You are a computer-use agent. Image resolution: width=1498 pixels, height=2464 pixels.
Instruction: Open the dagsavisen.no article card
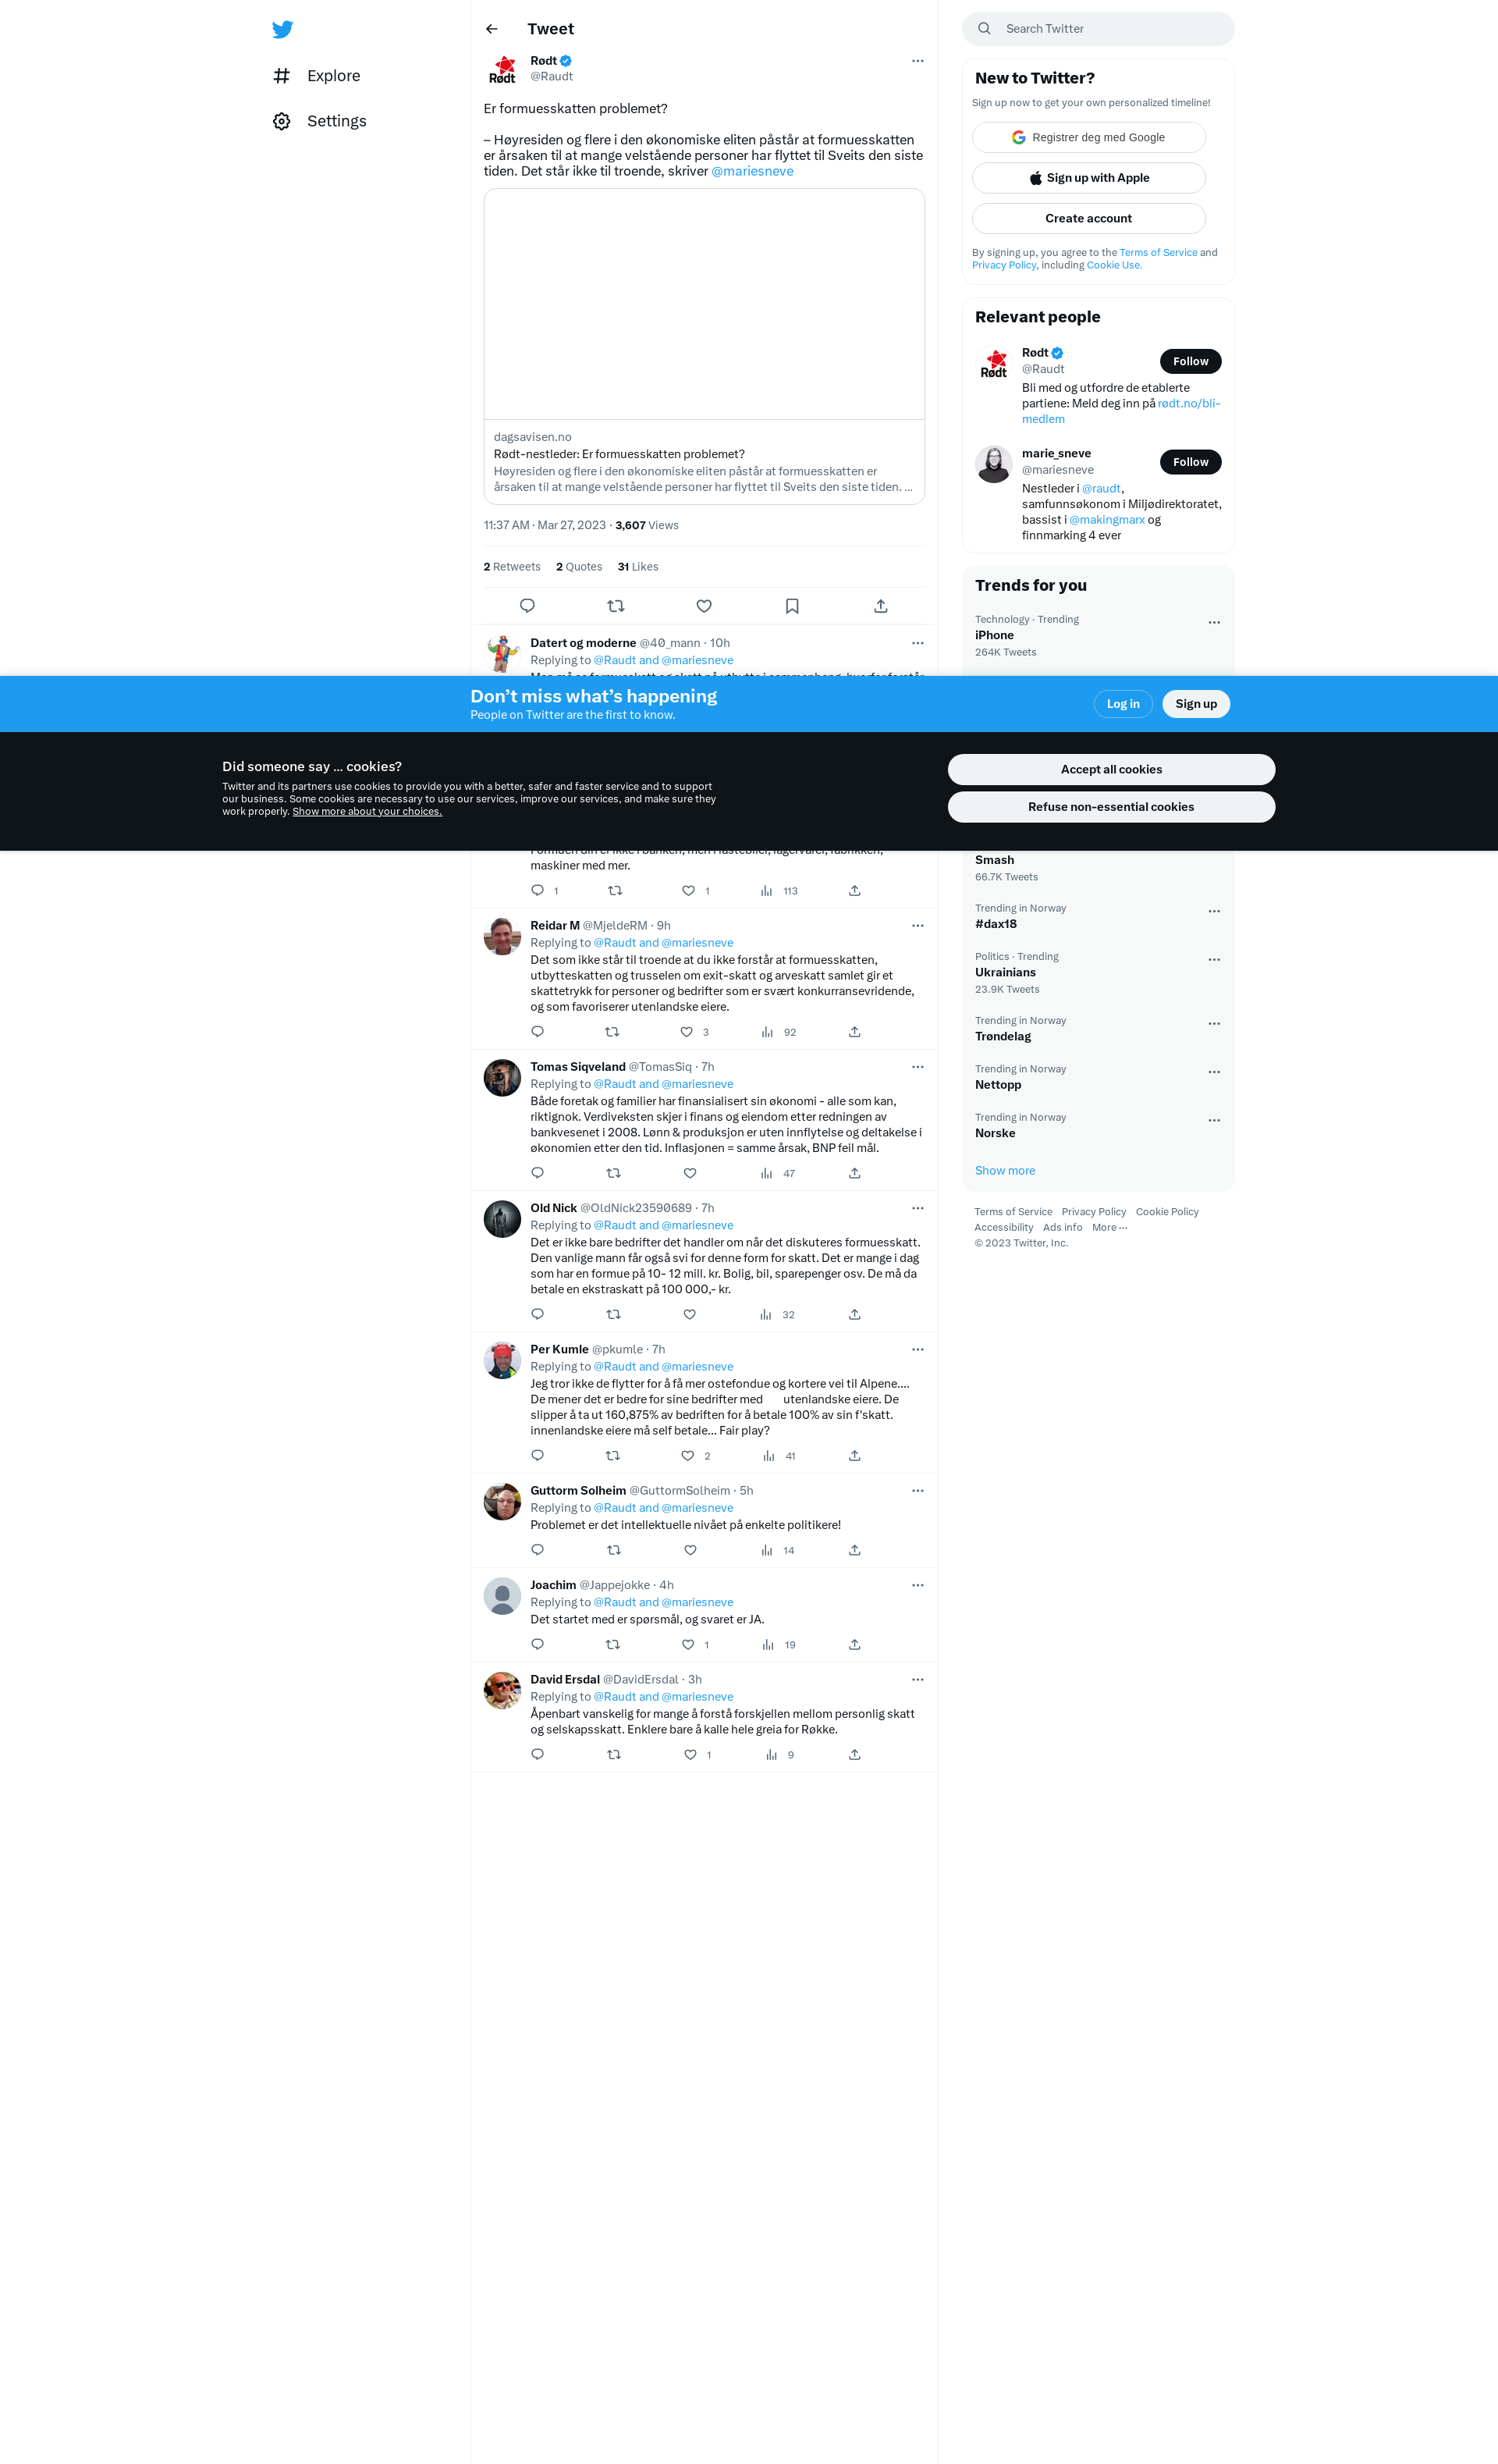704,346
